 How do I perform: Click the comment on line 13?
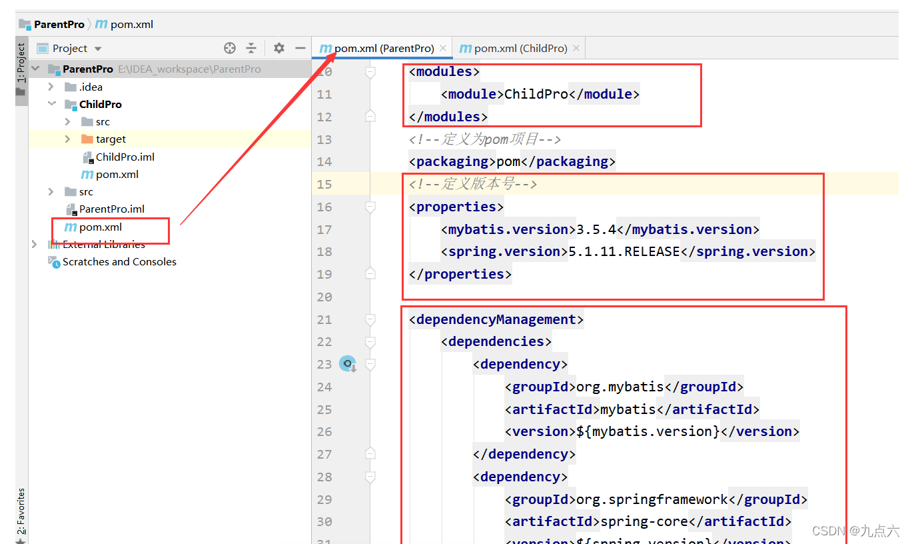click(x=485, y=139)
